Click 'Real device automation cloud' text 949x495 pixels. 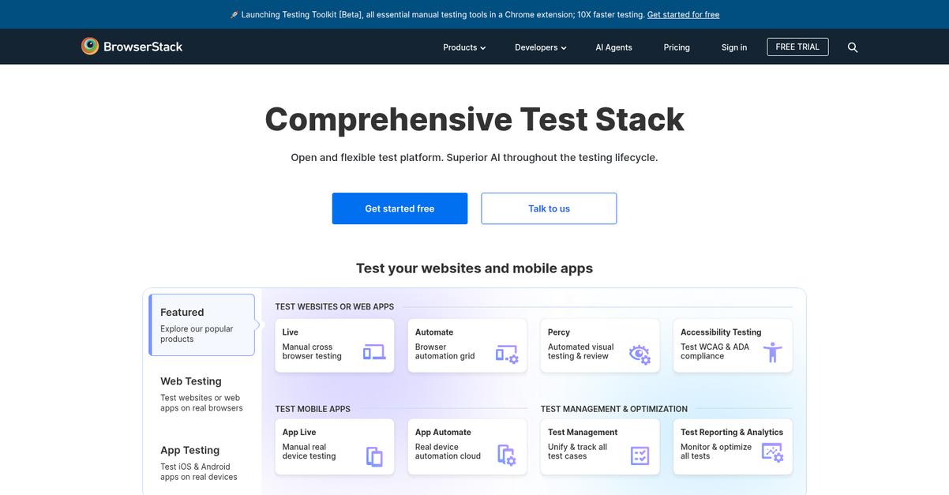[x=448, y=452]
